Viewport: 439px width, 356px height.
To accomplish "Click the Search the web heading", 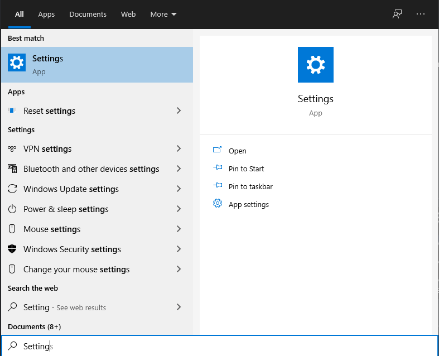I will [x=33, y=288].
